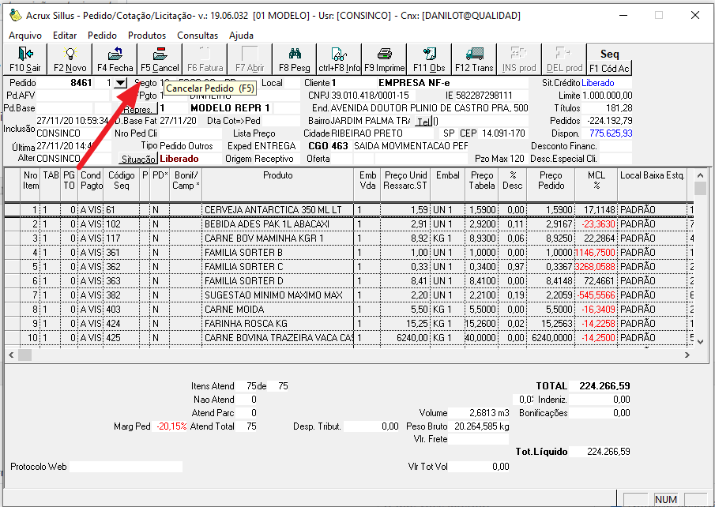The width and height of the screenshot is (715, 507).
Task: Click the F12 Trans truck icon
Action: (474, 59)
